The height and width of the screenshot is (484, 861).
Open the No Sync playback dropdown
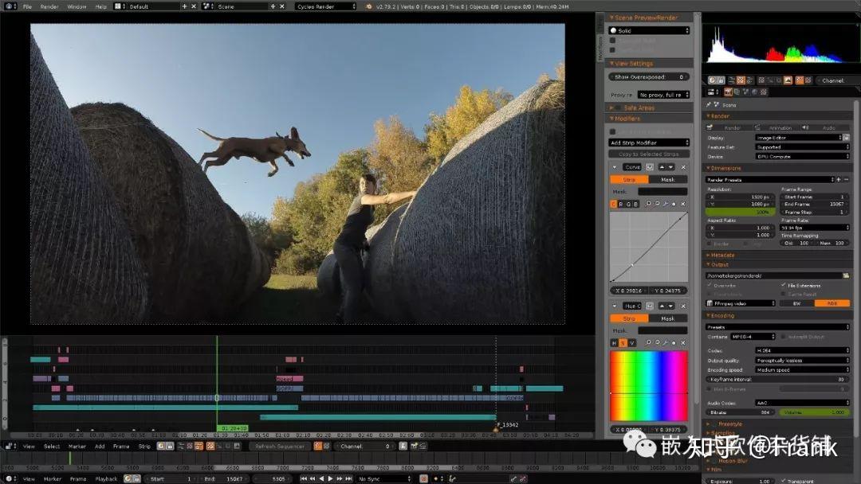point(383,478)
